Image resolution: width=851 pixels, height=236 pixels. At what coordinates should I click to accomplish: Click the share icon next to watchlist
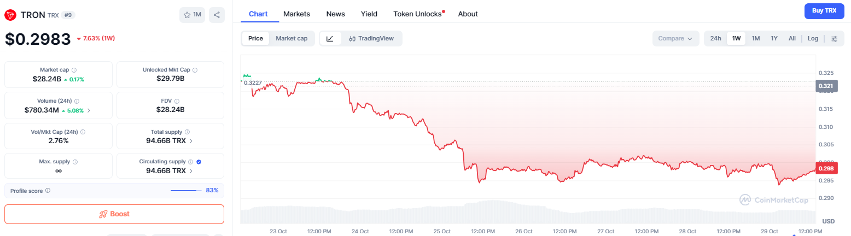point(217,15)
